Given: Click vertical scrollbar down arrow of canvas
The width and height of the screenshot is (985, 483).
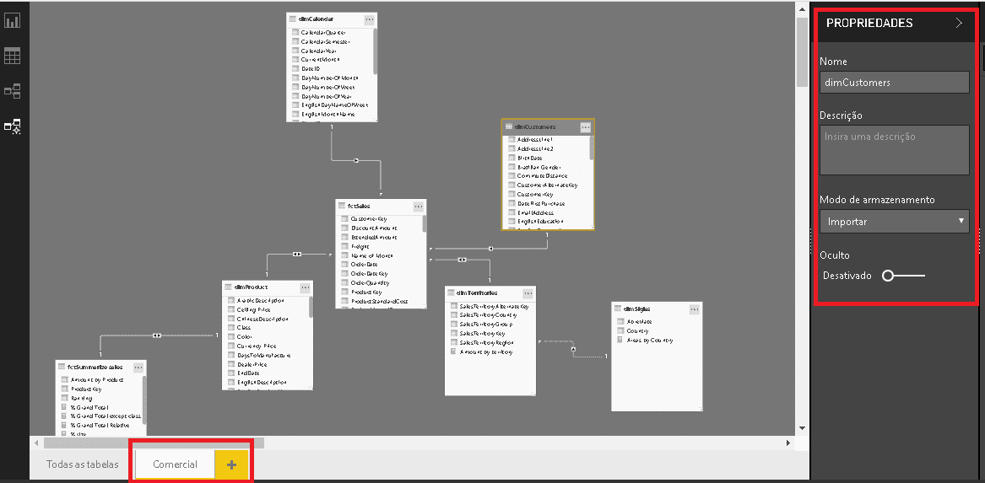Looking at the screenshot, I should (802, 428).
